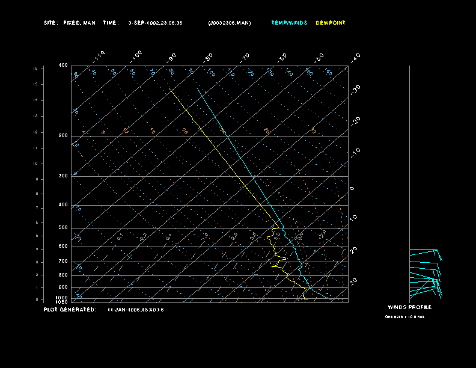Click the -80 temperature axis label
This screenshot has width=476, height=368.
tap(208, 58)
